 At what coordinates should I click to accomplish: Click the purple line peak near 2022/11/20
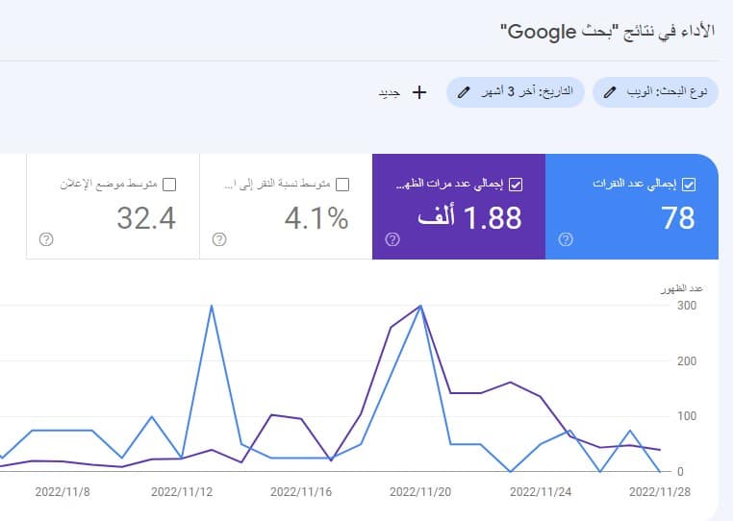(x=420, y=306)
